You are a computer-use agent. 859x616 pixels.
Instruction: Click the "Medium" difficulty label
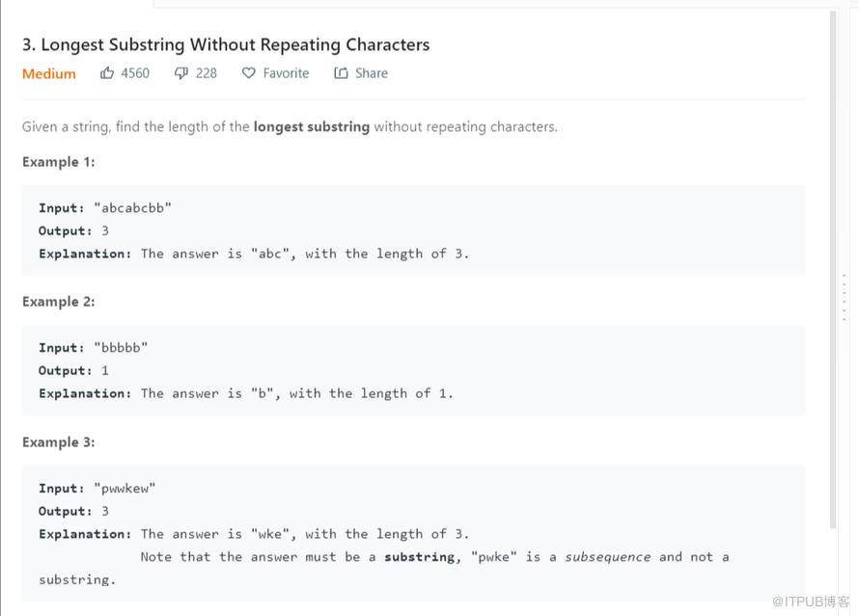pos(49,73)
